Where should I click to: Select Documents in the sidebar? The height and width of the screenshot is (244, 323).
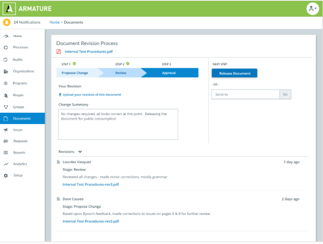(22, 119)
